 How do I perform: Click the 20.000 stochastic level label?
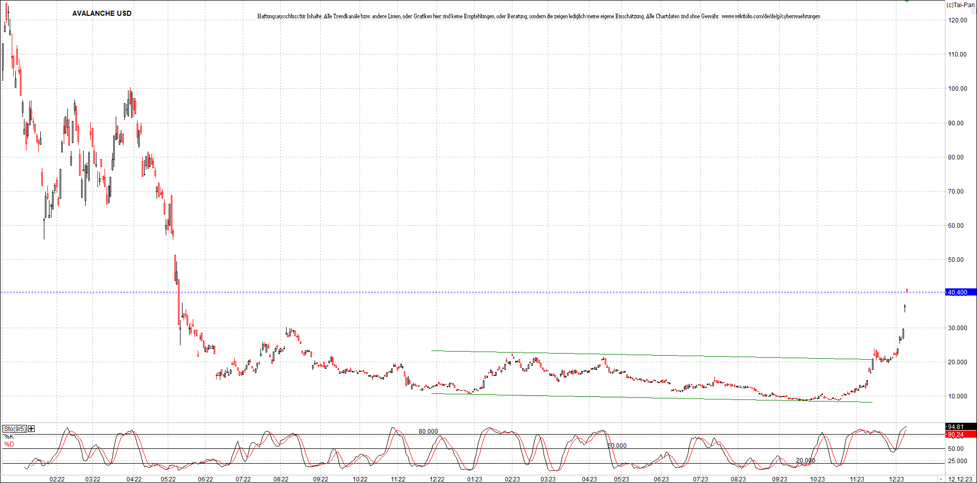[x=805, y=461]
